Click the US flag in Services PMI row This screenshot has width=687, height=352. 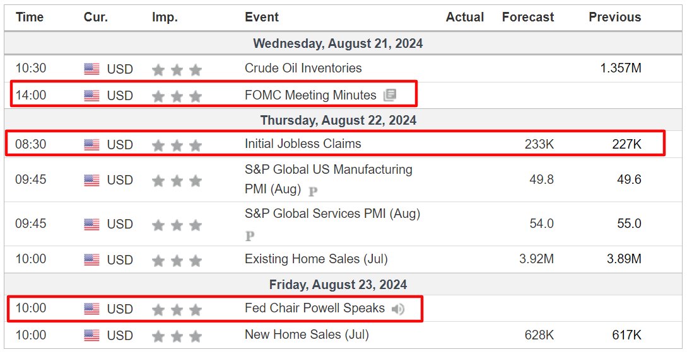[91, 224]
